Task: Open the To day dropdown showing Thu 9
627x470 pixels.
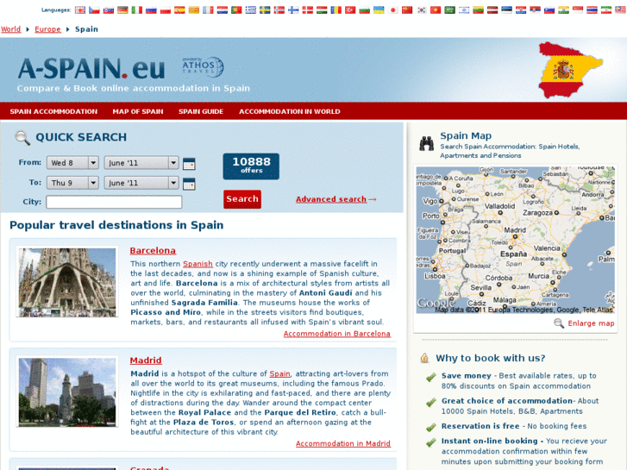Action: pos(72,183)
